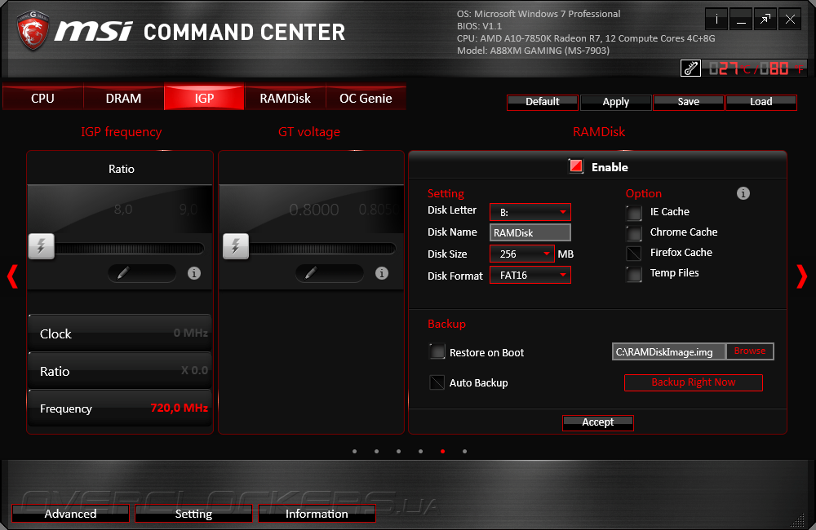The image size is (816, 530).
Task: Click the 'Clock' row in IGP panel
Action: [x=120, y=333]
